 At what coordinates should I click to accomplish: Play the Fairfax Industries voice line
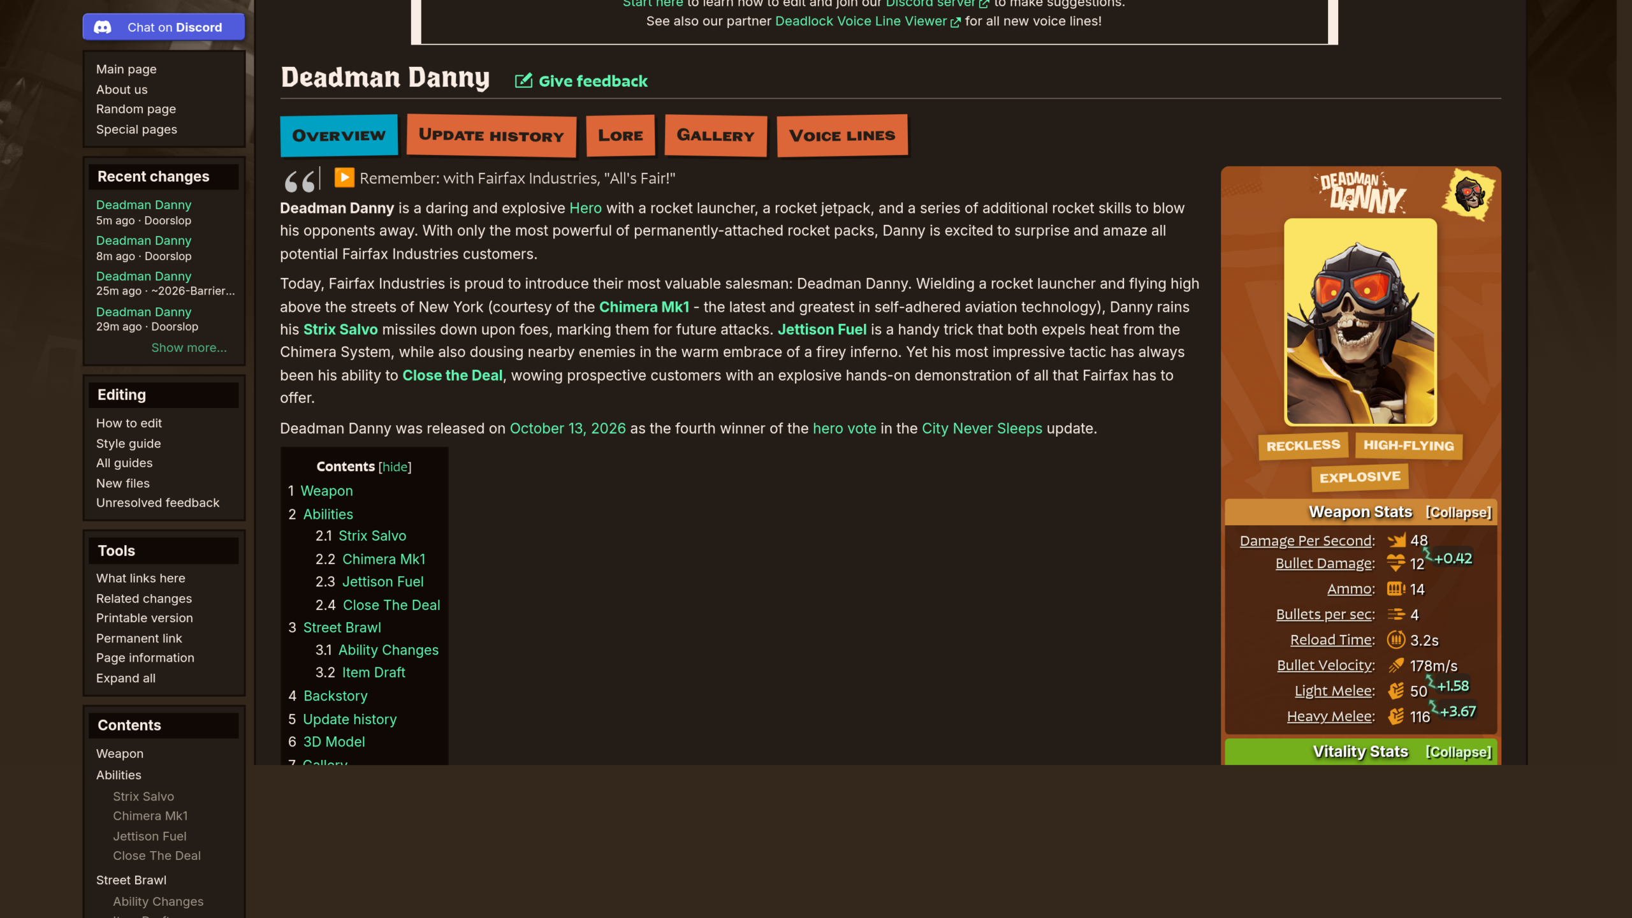click(x=344, y=178)
